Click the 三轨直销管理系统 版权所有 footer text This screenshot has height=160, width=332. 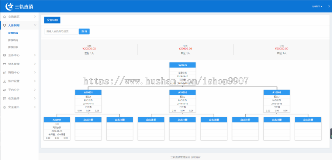(x=185, y=157)
